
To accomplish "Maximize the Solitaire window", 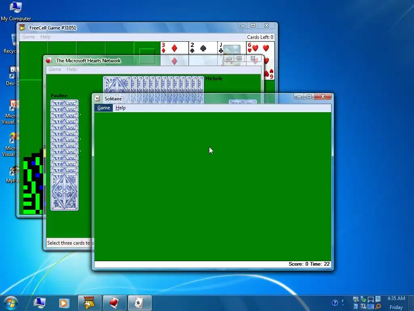I will click(x=309, y=96).
